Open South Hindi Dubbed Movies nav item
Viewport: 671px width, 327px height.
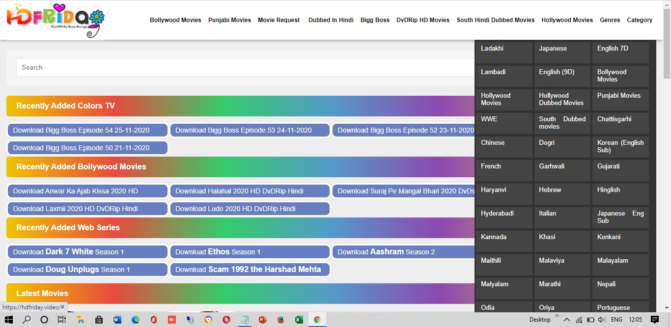pos(496,20)
